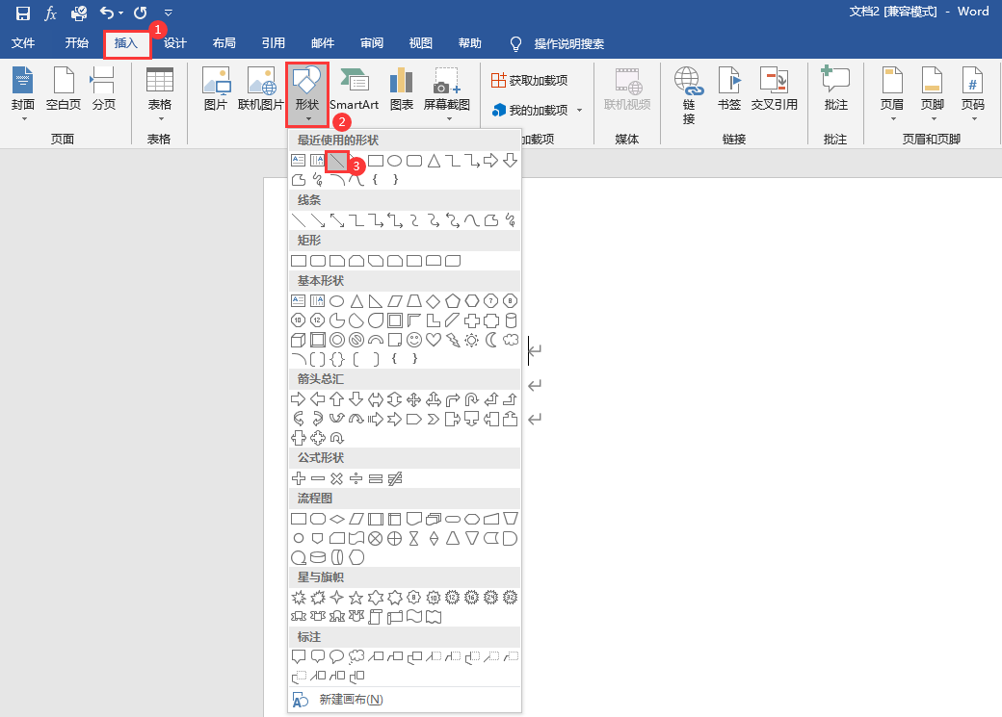1002x717 pixels.
Task: Expand the 我的加载项 dropdown arrow
Action: [579, 111]
